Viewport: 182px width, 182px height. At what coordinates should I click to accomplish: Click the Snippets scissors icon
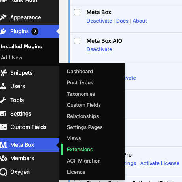tap(4, 73)
